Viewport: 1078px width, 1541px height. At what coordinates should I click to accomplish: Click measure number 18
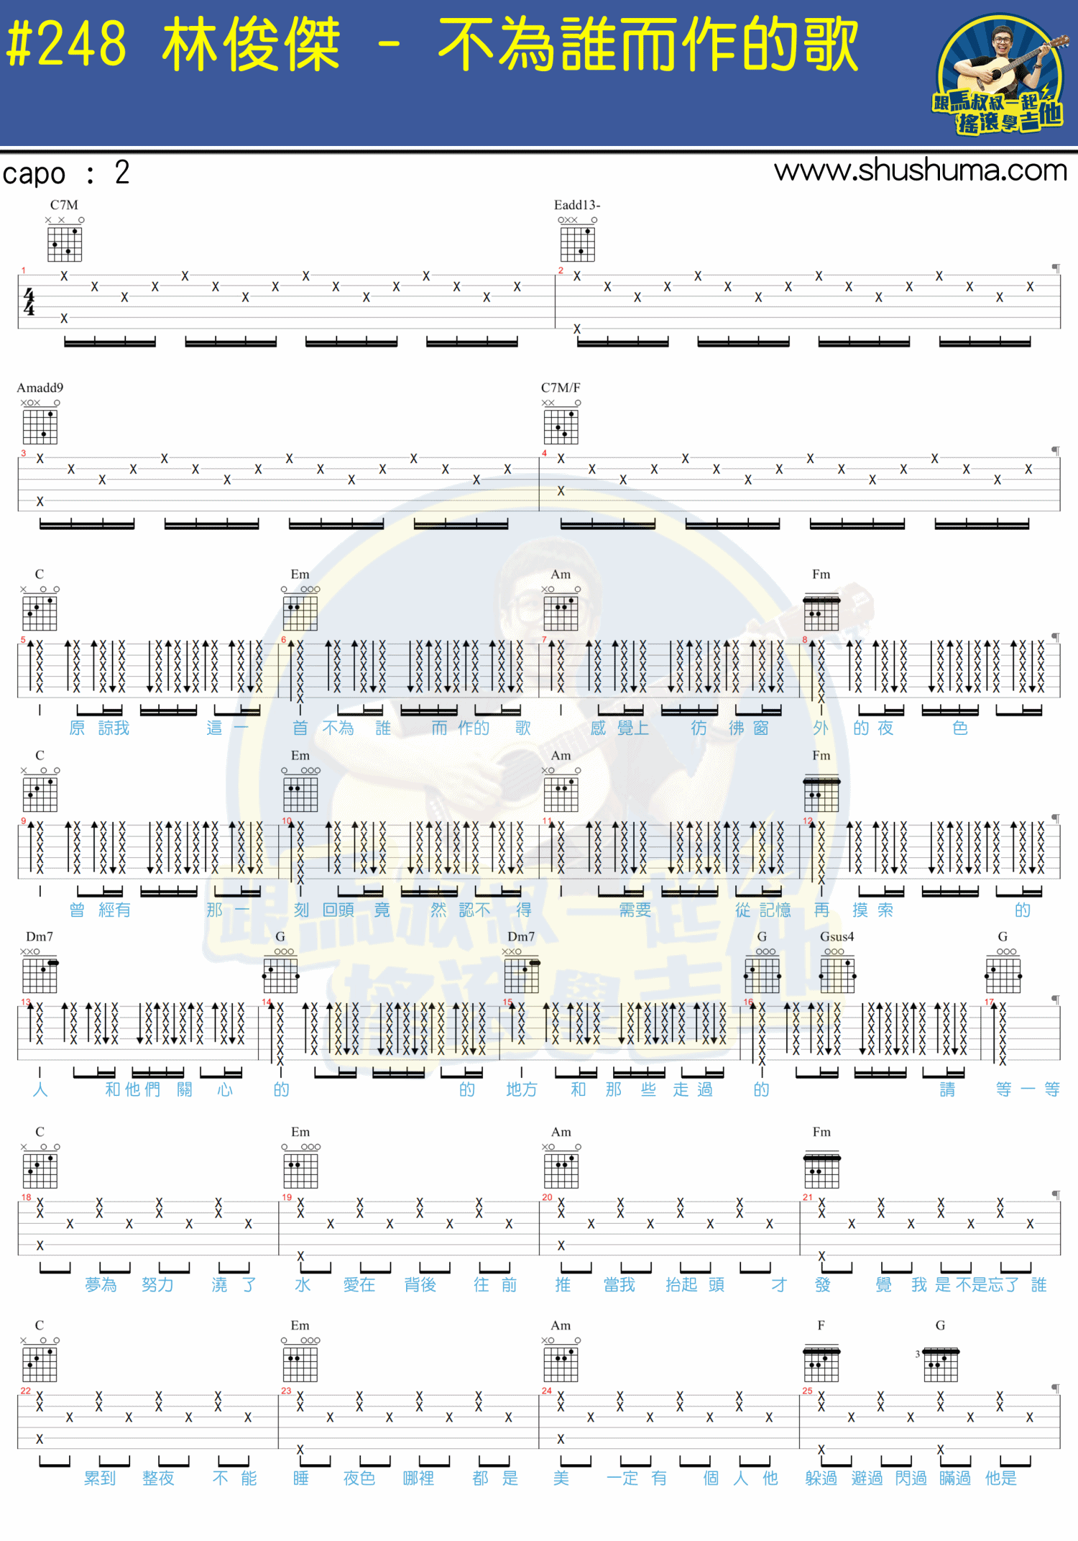click(x=26, y=1197)
